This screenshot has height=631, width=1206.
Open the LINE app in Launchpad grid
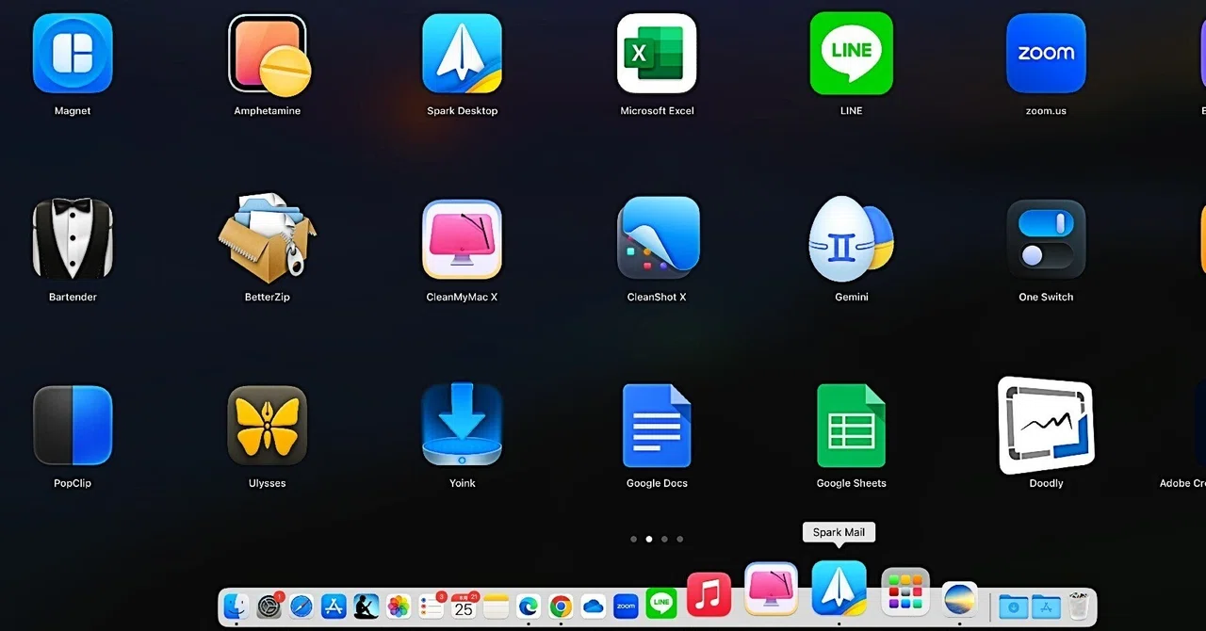[851, 54]
